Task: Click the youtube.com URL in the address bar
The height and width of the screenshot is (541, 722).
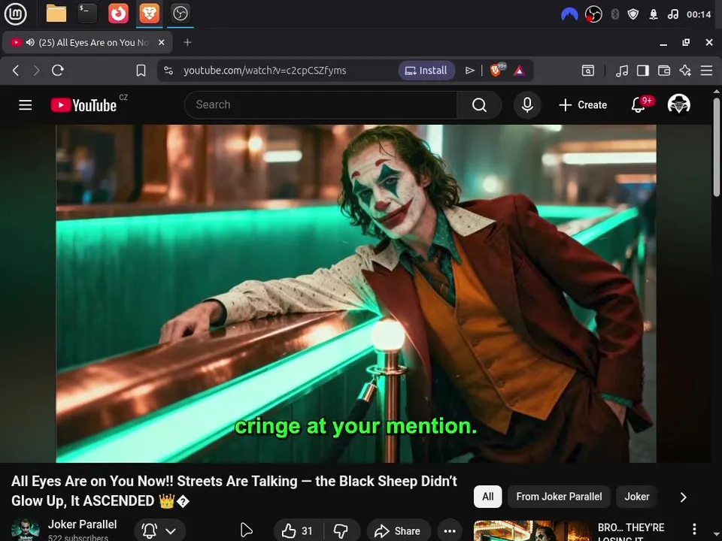Action: pyautogui.click(x=265, y=71)
